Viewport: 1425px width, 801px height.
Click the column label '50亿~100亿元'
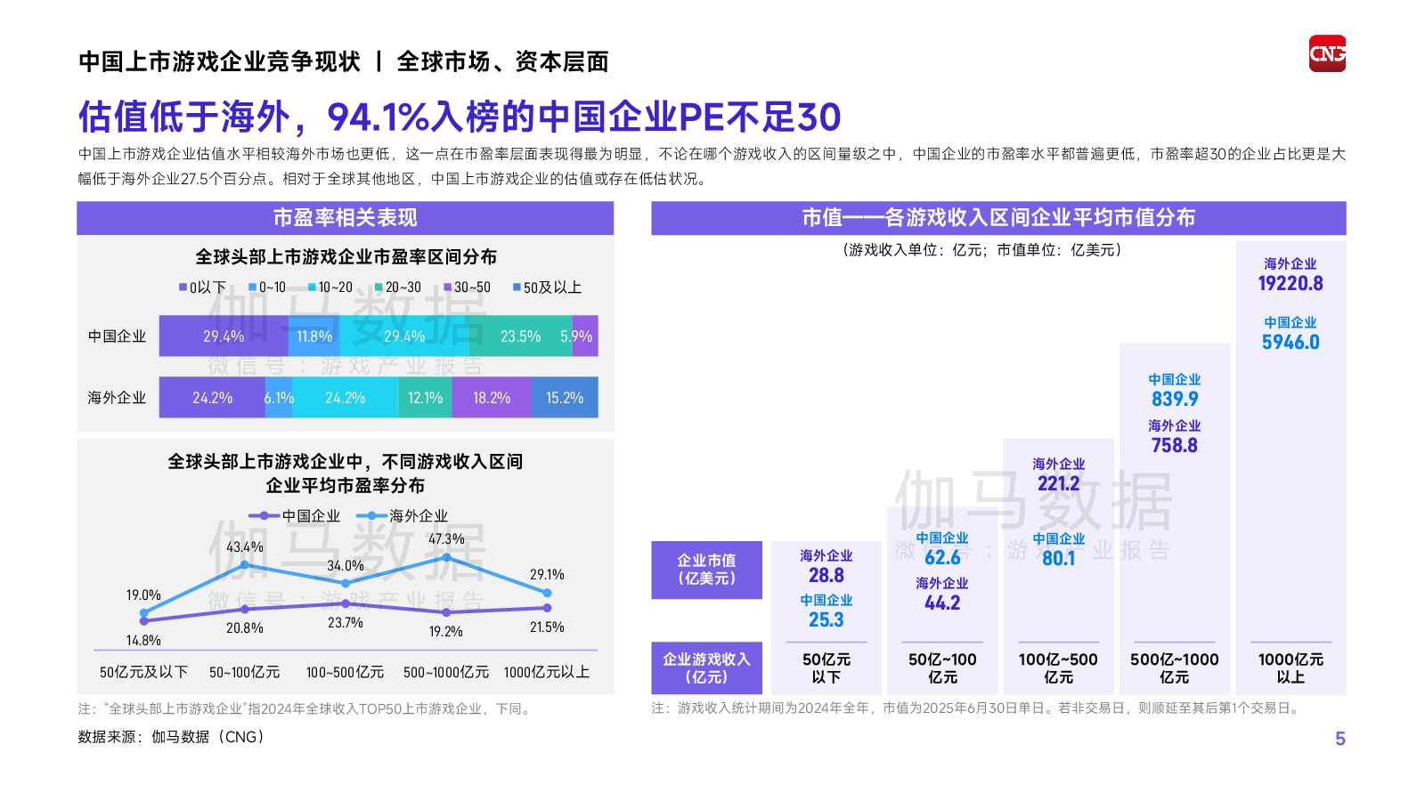[x=942, y=668]
